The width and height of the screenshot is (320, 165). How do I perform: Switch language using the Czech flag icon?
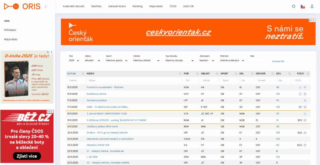pyautogui.click(x=302, y=6)
